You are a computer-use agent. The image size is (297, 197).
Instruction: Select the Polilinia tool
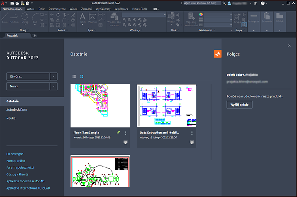tap(14, 18)
